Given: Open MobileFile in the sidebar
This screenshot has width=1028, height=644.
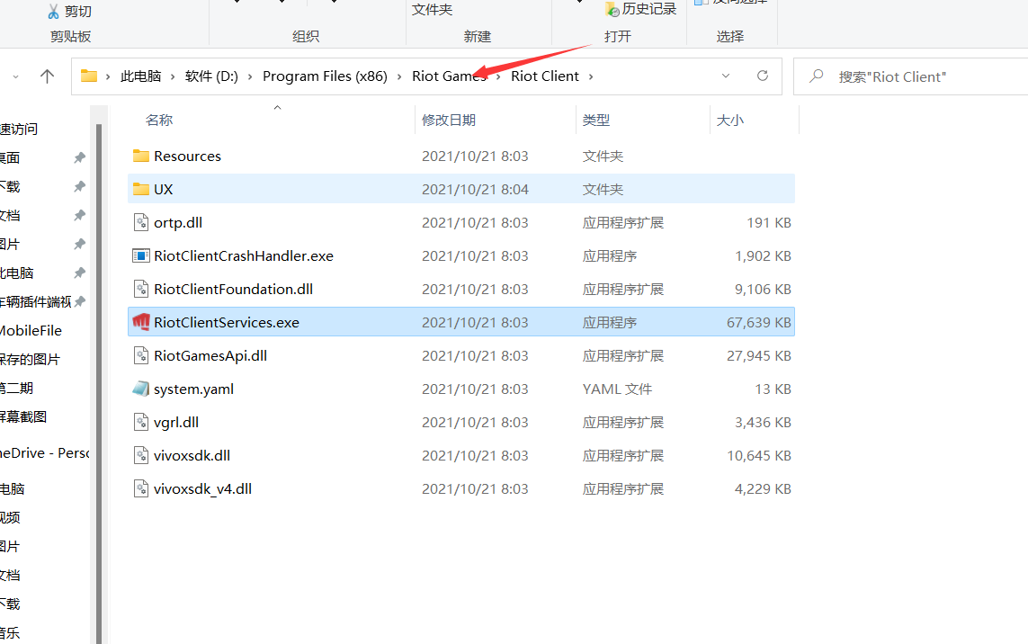Looking at the screenshot, I should click(x=31, y=330).
